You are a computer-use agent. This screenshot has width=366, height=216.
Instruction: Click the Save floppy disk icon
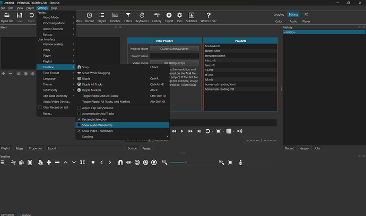coord(20,17)
